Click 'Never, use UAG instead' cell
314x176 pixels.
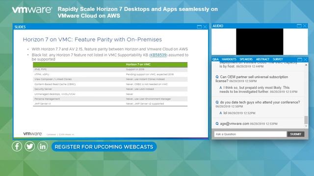(140, 89)
